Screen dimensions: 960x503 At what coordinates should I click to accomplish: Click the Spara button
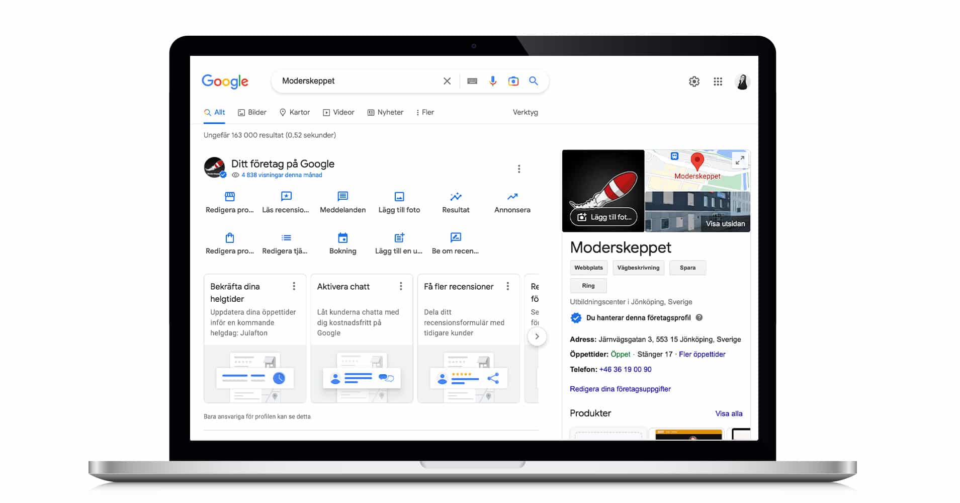(687, 268)
